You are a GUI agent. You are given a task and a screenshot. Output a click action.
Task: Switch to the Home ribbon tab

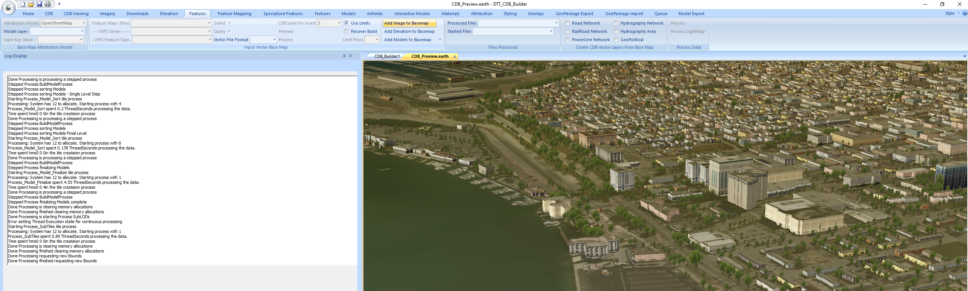point(28,14)
